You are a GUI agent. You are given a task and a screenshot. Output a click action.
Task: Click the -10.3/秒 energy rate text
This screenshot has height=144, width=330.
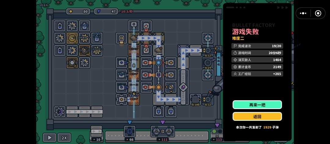tap(126, 12)
